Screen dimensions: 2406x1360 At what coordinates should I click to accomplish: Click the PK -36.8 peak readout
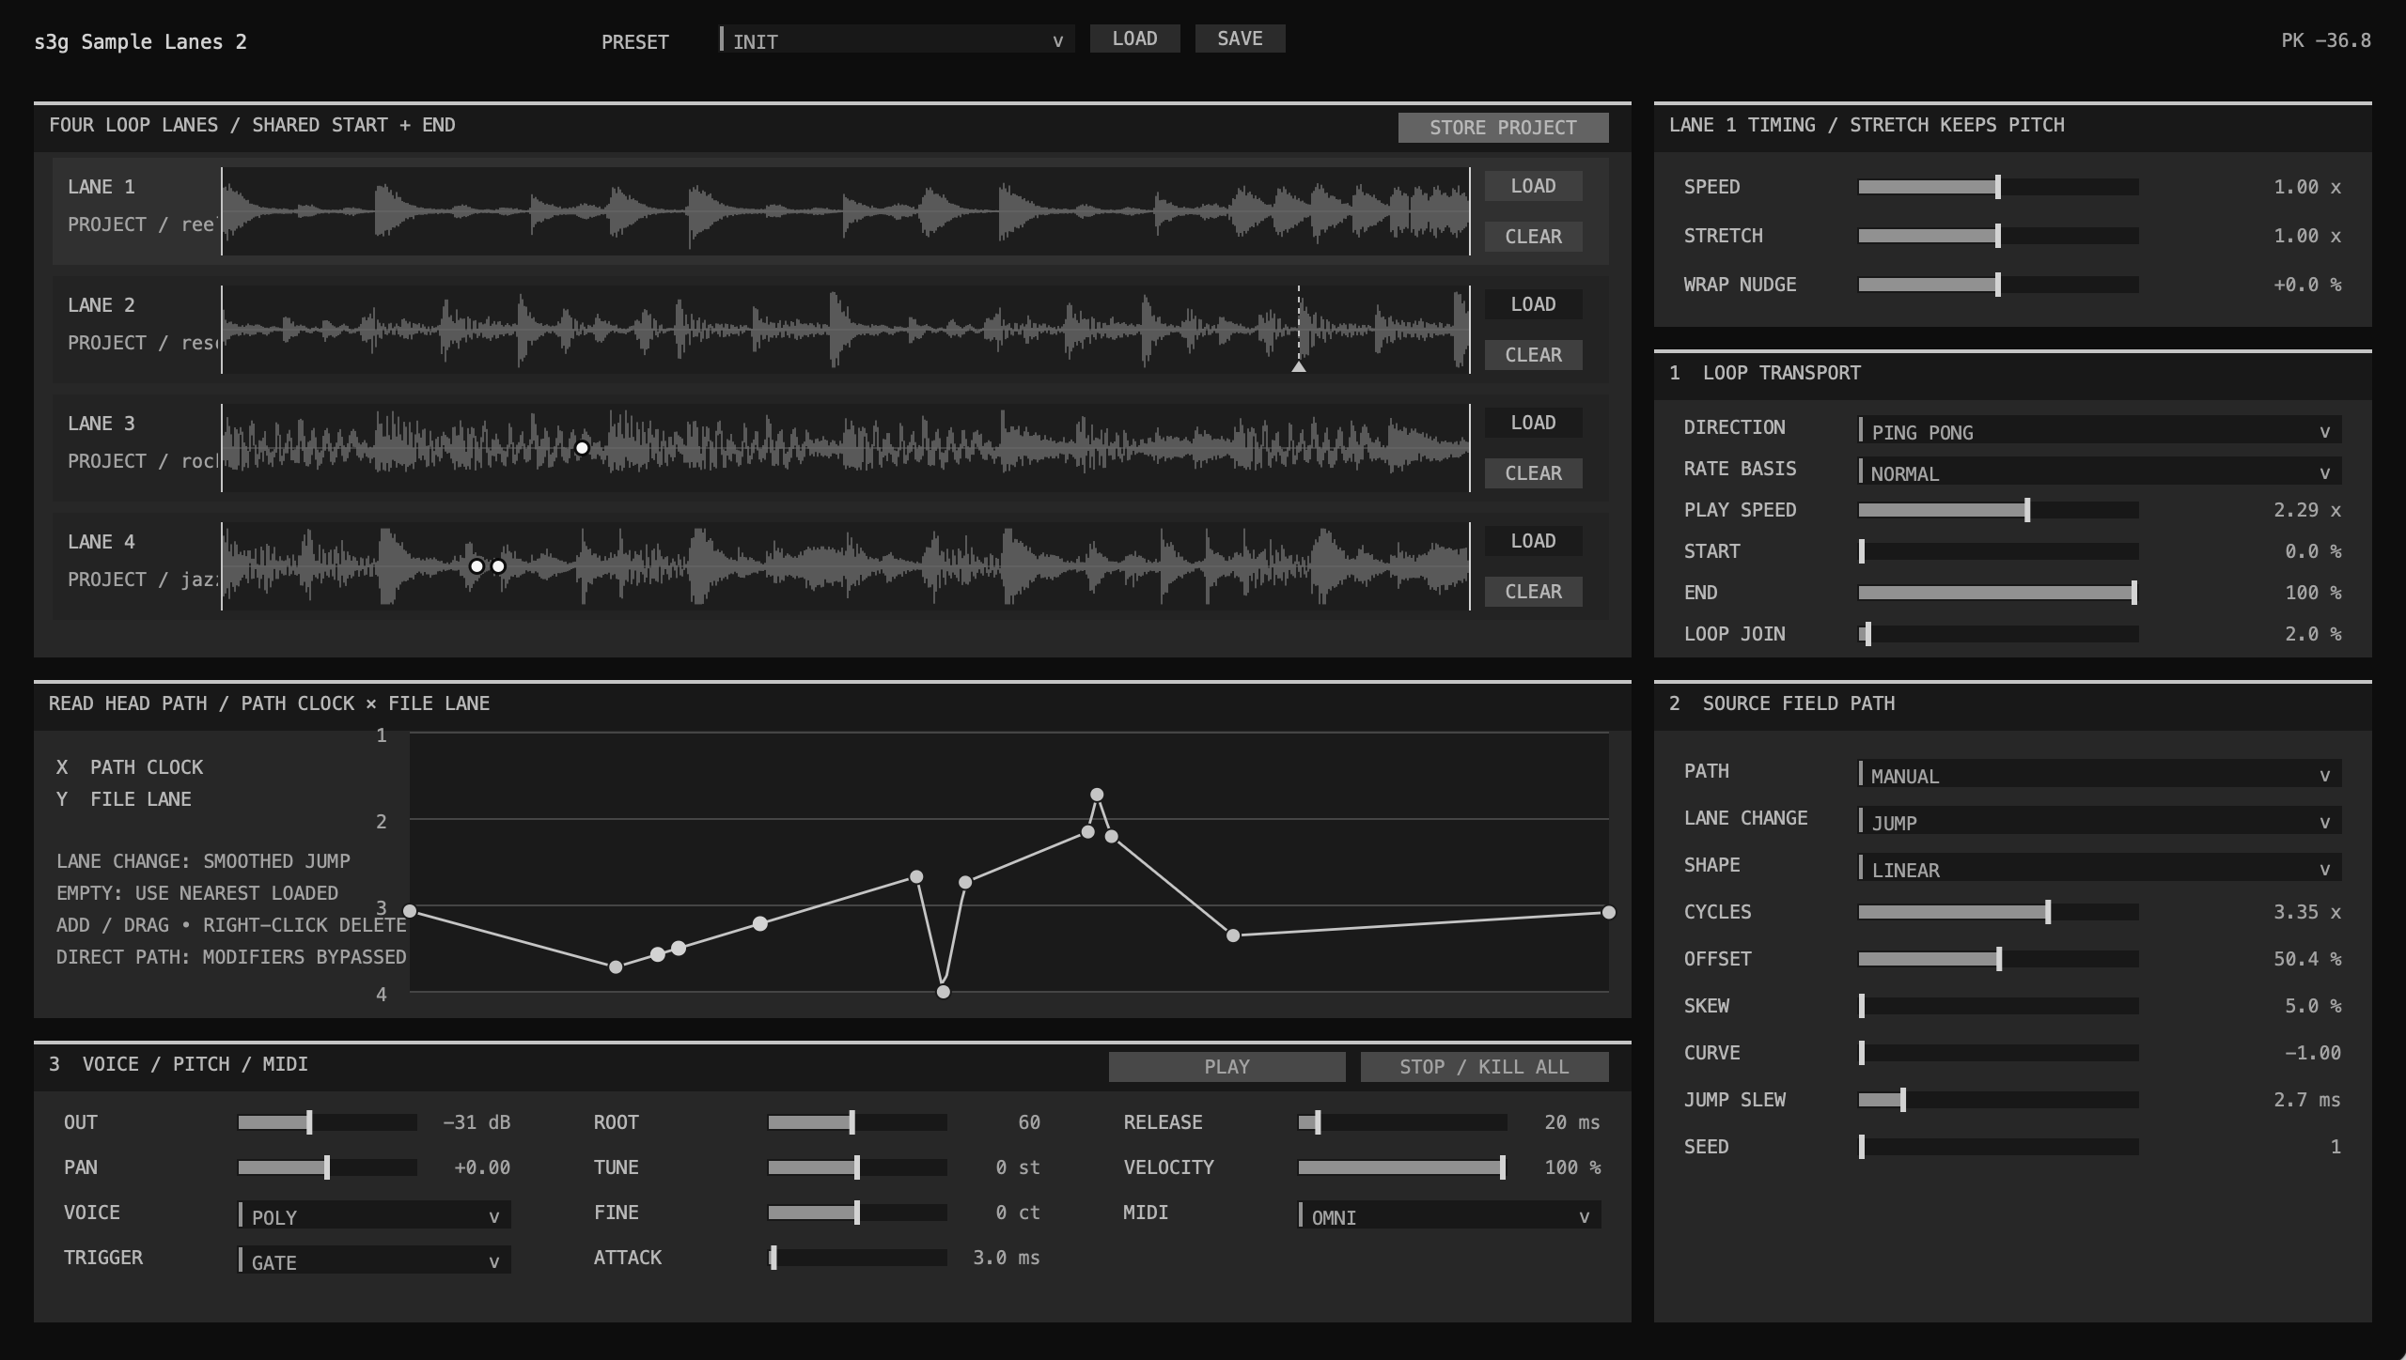pyautogui.click(x=2326, y=40)
